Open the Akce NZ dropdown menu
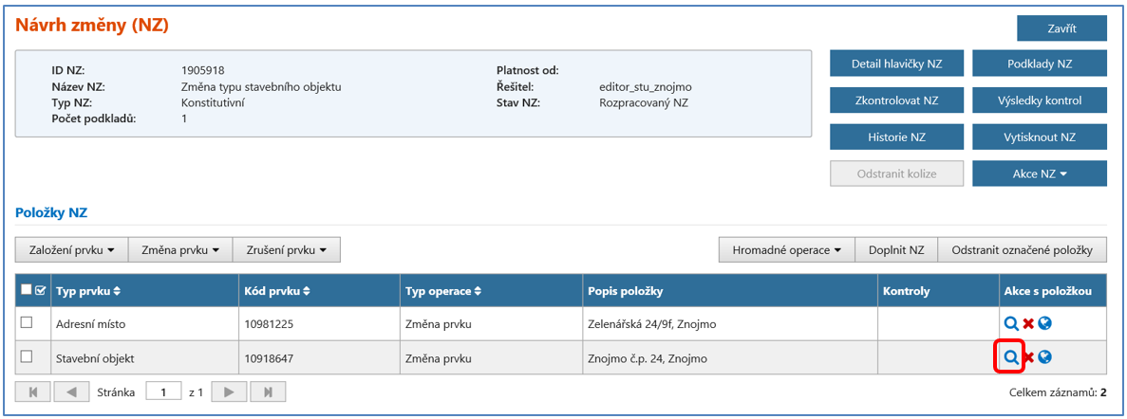The width and height of the screenshot is (1127, 419). (1040, 173)
